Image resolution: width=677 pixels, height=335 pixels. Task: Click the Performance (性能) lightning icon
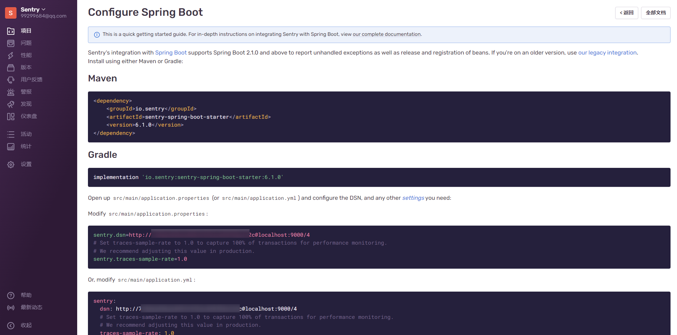(11, 56)
